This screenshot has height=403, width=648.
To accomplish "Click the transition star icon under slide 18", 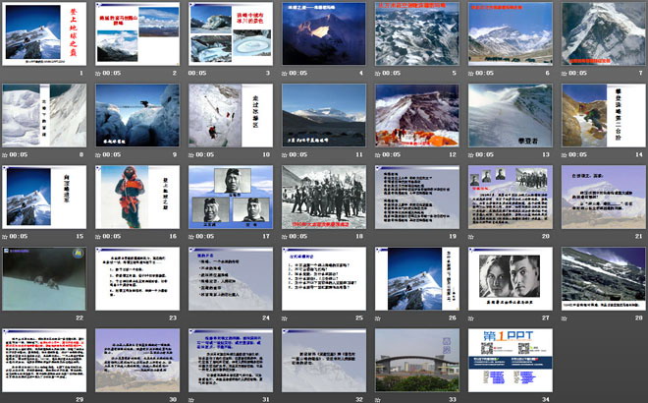I will (285, 236).
